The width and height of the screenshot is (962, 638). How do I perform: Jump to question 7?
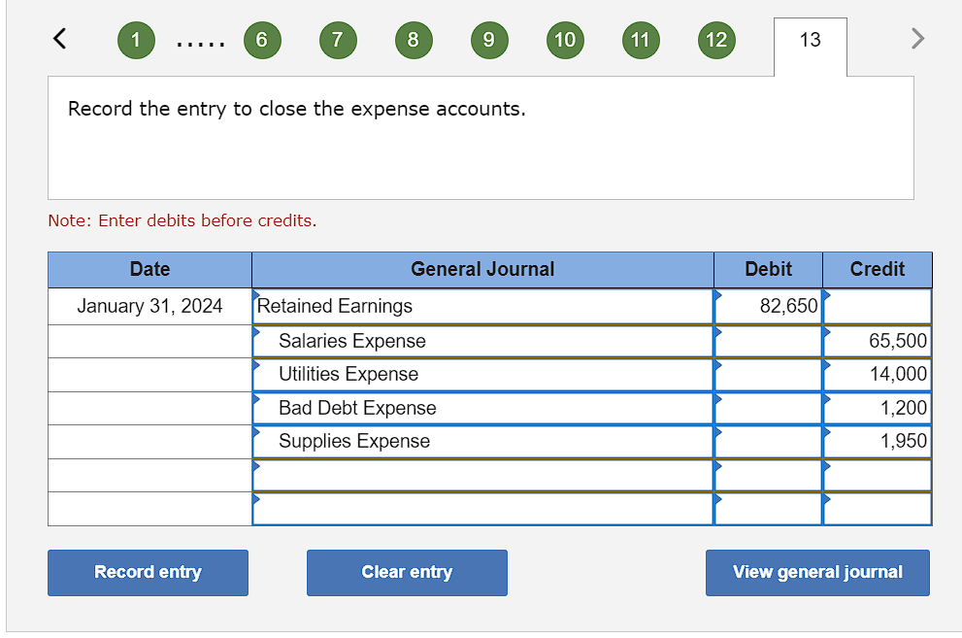[x=338, y=40]
